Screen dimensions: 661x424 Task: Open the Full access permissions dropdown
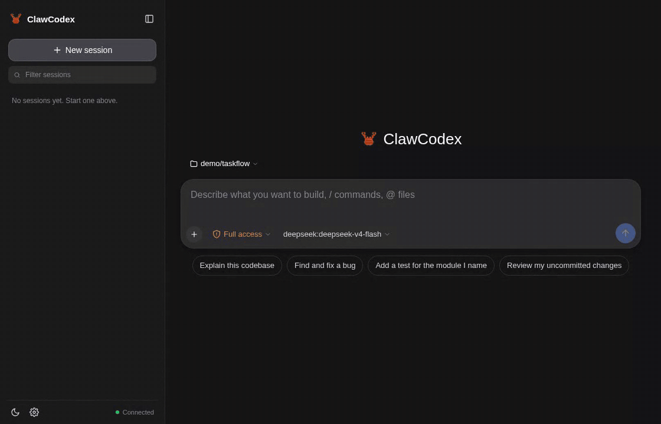pyautogui.click(x=241, y=234)
